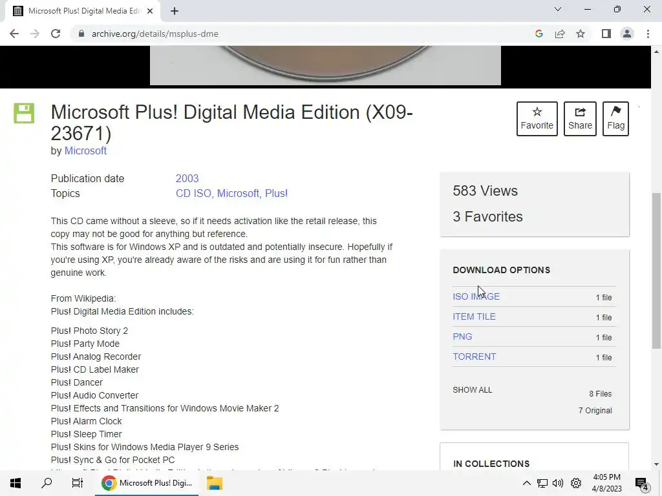The width and height of the screenshot is (662, 496).
Task: Click the CD image preview at top
Action: click(326, 65)
